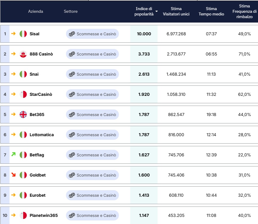The height and width of the screenshot is (224, 258).
Task: Click Scommesse e Casinò tag in Planetwin365 row
Action: coord(92,215)
